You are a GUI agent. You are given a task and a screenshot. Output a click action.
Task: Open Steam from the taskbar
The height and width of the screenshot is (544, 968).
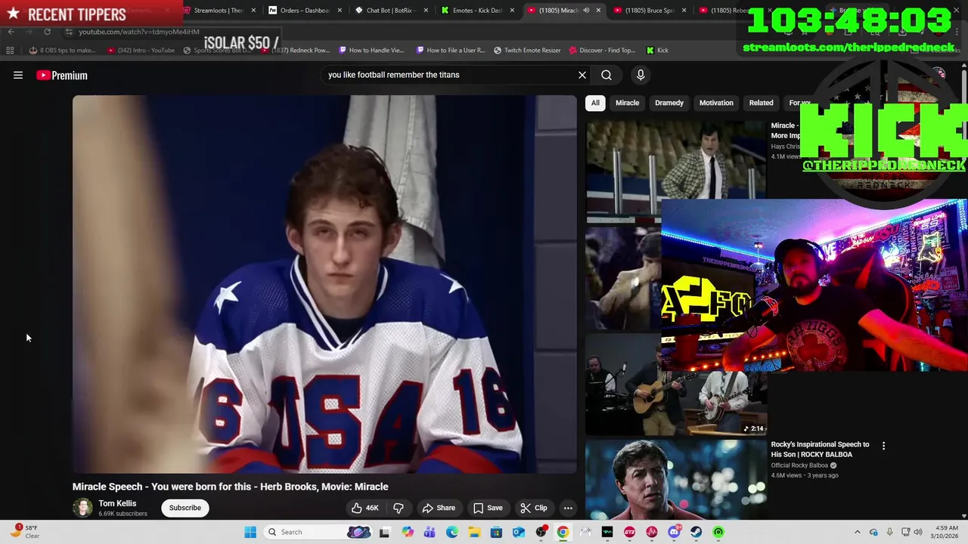click(x=696, y=532)
